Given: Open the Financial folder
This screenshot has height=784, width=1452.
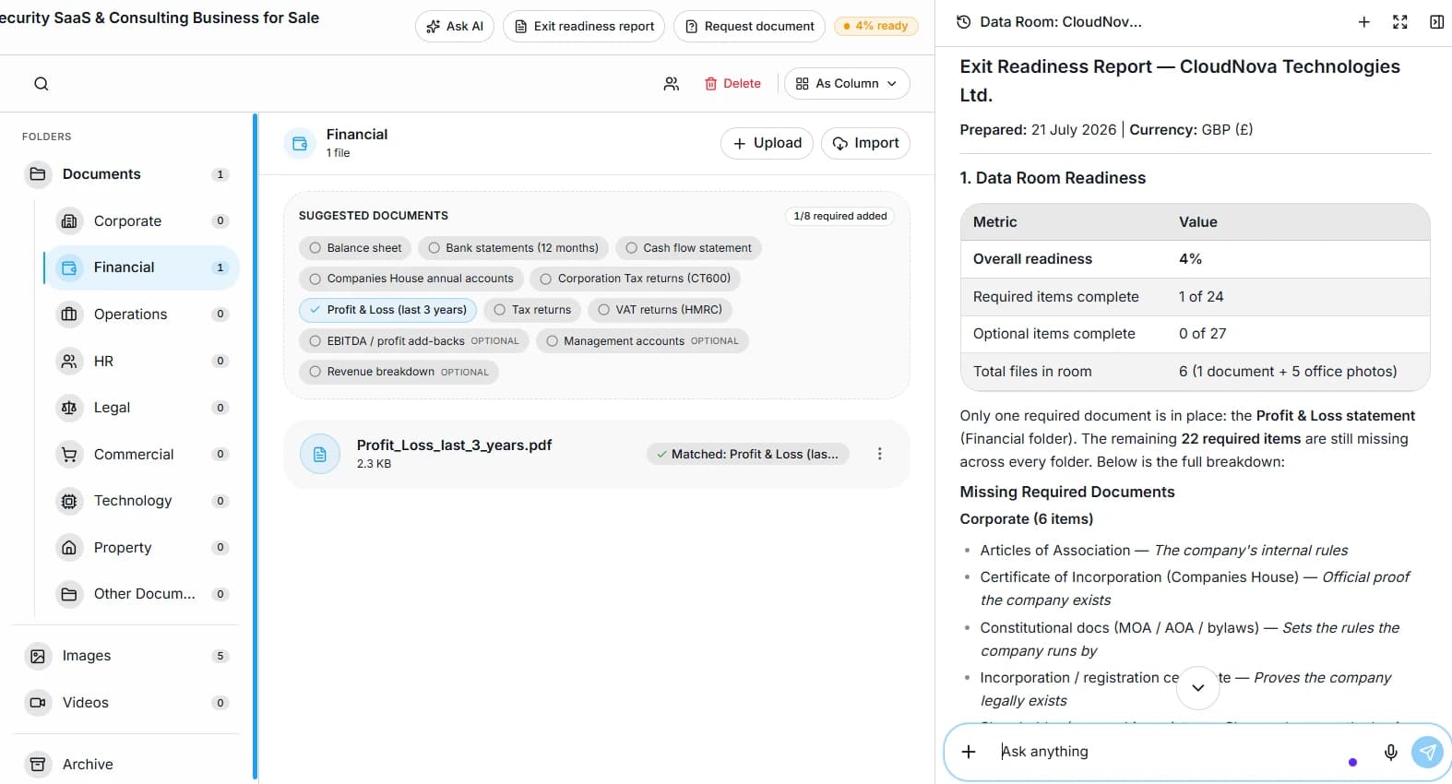Looking at the screenshot, I should point(142,267).
